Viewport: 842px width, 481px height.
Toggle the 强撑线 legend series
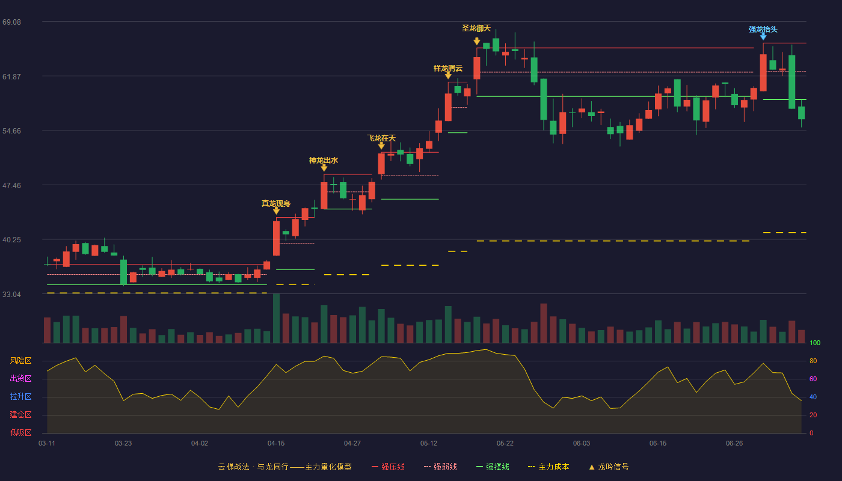(x=493, y=467)
